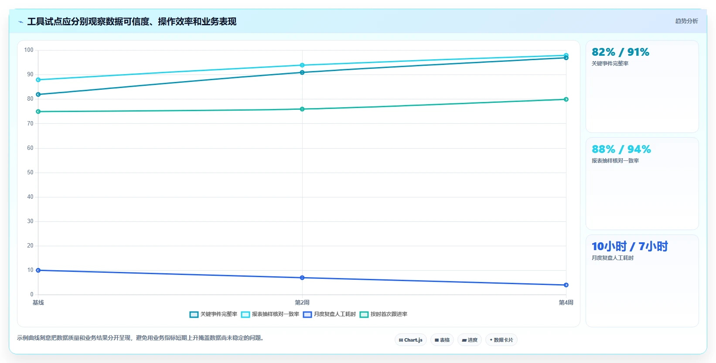716x363 pixels.
Task: Click the 按时首次跟进率 第4周 point at 80
Action: point(566,99)
